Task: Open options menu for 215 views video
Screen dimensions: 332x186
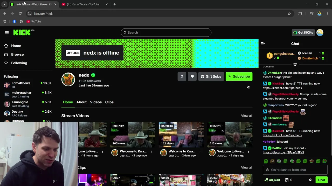Action: point(248,152)
